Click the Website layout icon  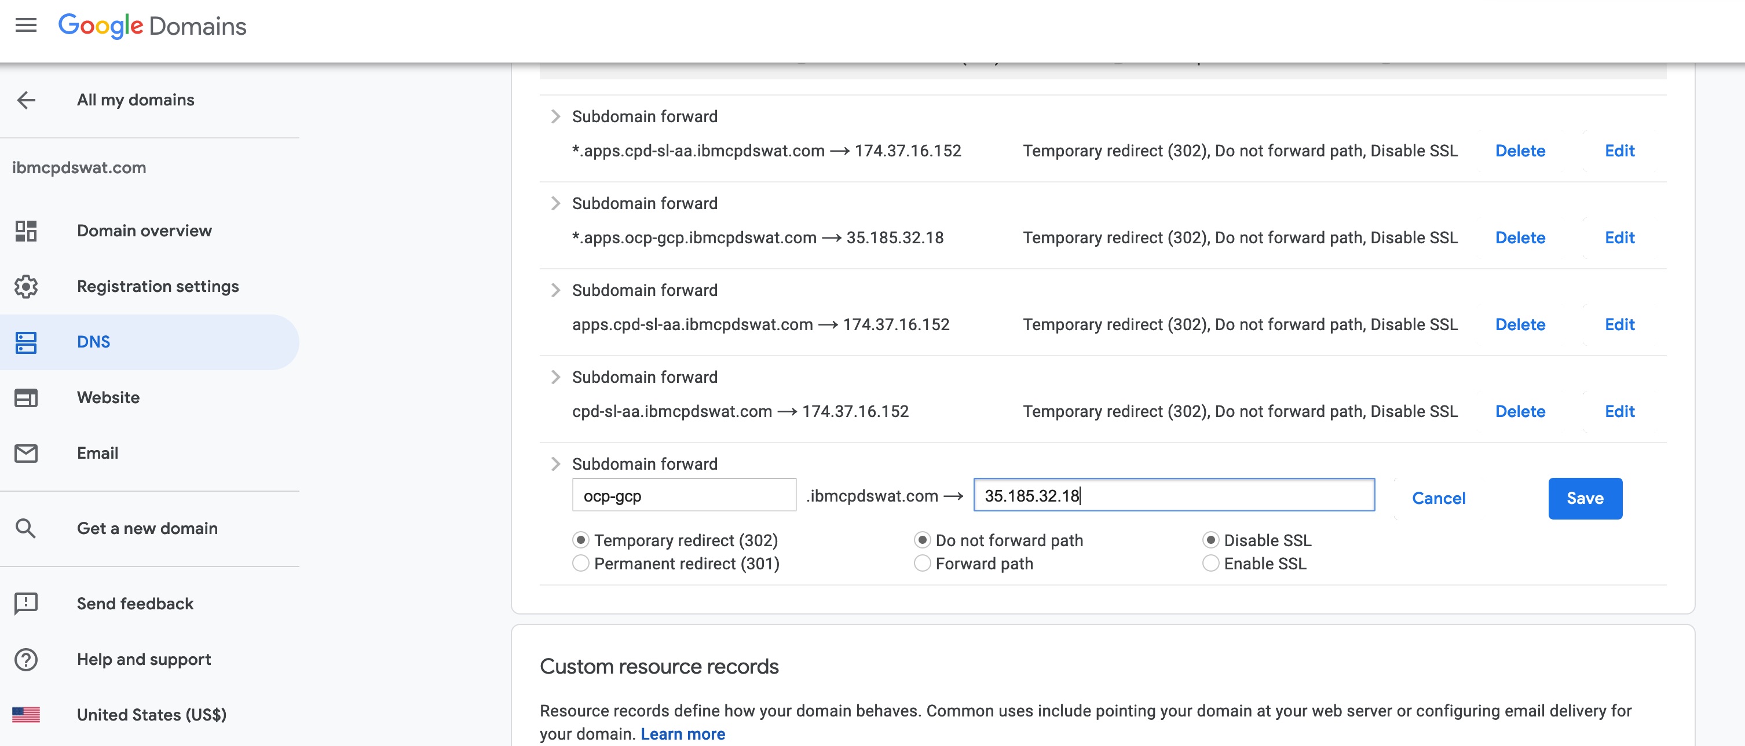[25, 398]
